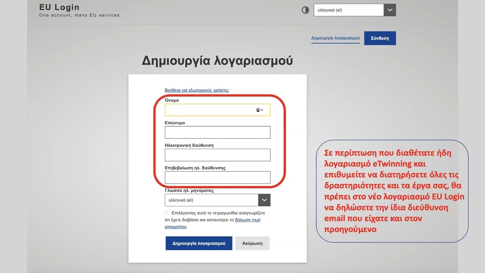Image resolution: width=485 pixels, height=273 pixels.
Task: Click the Σύνδεση button
Action: [380, 38]
